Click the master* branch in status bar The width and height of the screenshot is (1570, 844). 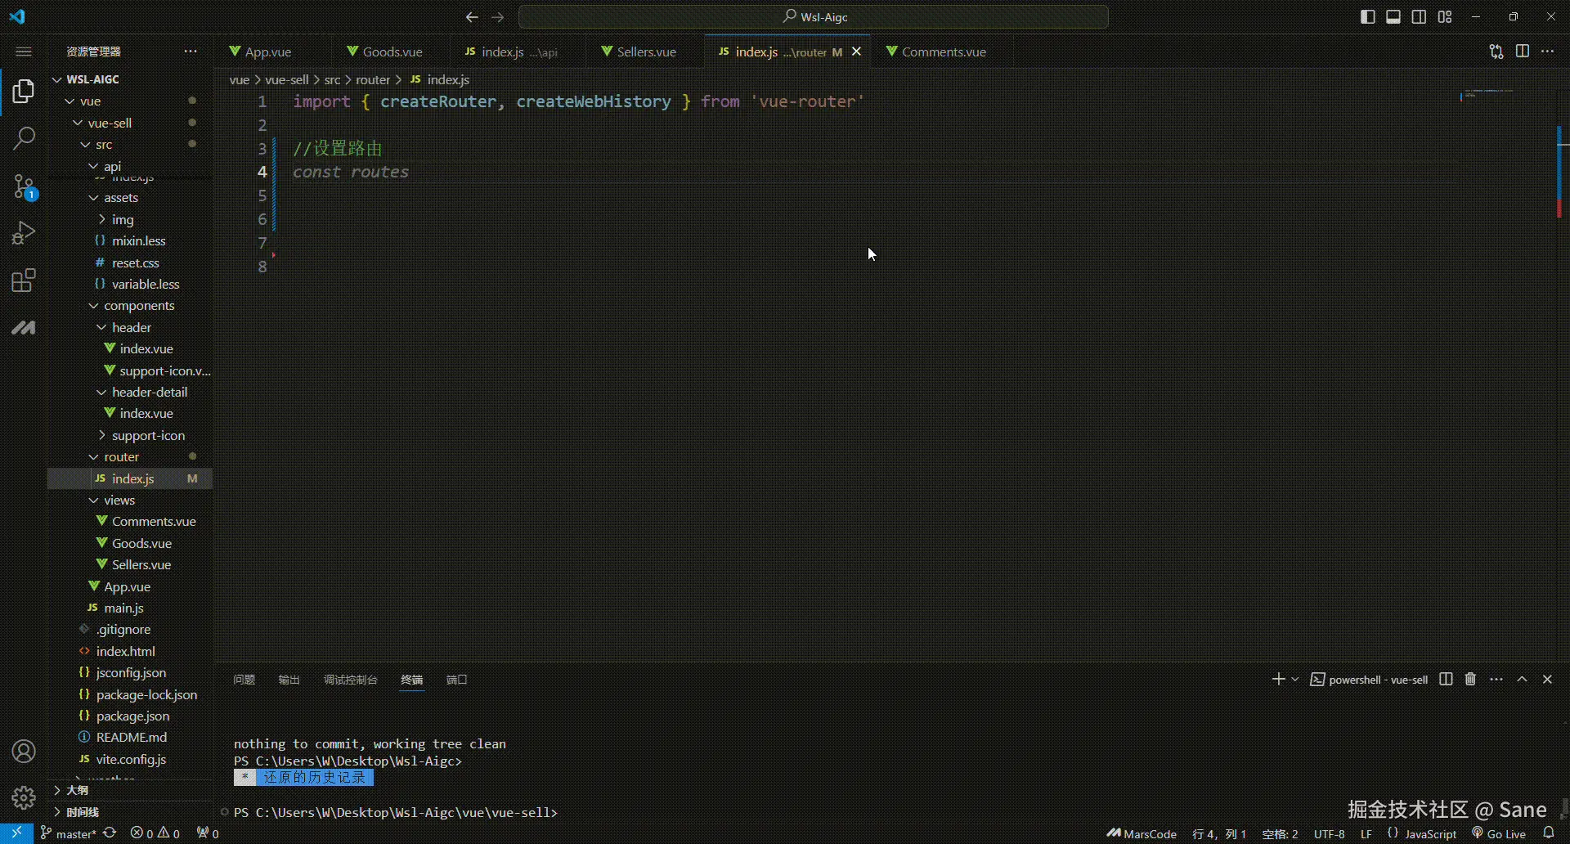70,833
